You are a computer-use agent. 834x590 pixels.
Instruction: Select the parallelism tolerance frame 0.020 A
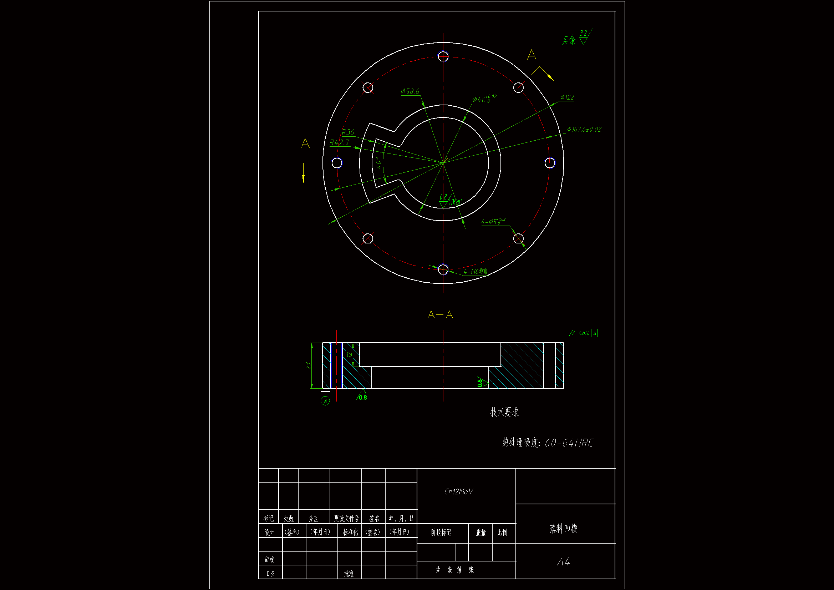582,333
